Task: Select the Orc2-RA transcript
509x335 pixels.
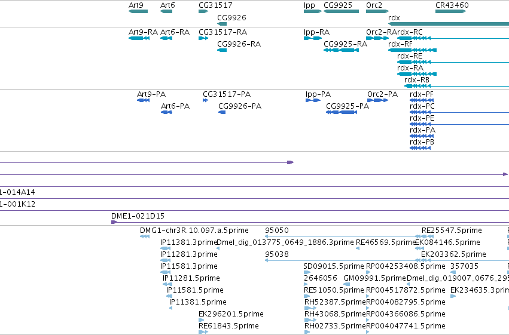Action: coord(377,38)
